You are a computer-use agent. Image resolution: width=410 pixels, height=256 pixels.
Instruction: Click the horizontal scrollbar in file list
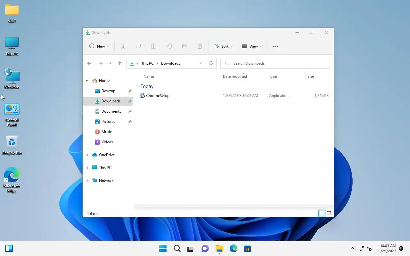233,207
